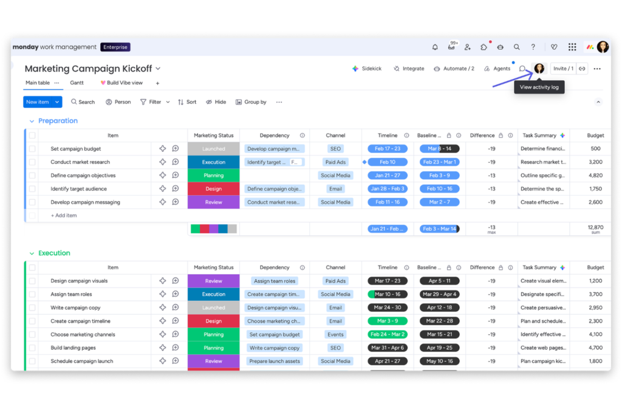The image size is (622, 415).
Task: Click the invite members icon in top bar
Action: pos(468,47)
